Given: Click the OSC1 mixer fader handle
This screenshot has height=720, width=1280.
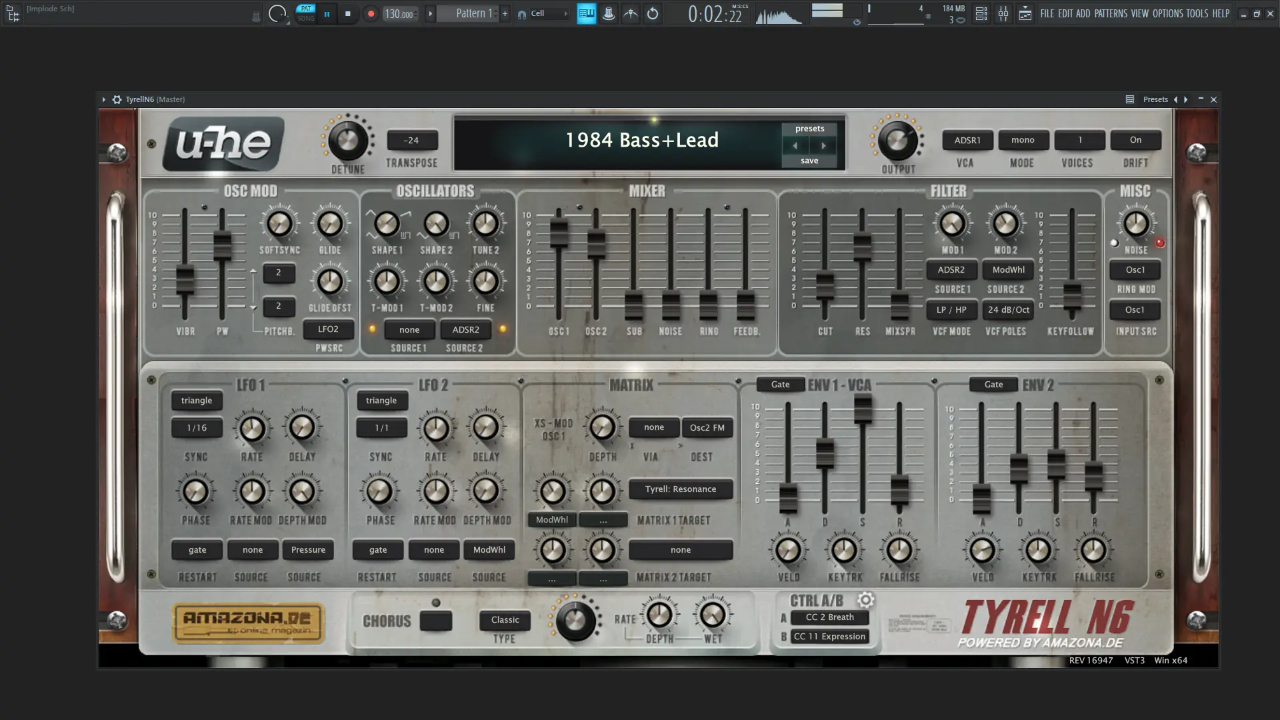Looking at the screenshot, I should click(x=559, y=233).
